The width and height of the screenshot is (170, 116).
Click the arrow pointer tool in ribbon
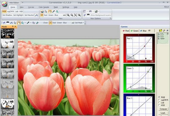point(46,11)
